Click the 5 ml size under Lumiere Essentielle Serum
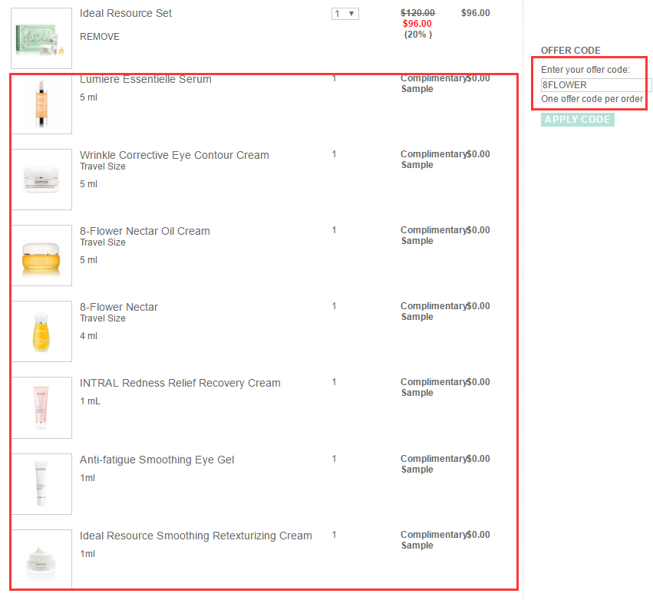 [x=89, y=97]
